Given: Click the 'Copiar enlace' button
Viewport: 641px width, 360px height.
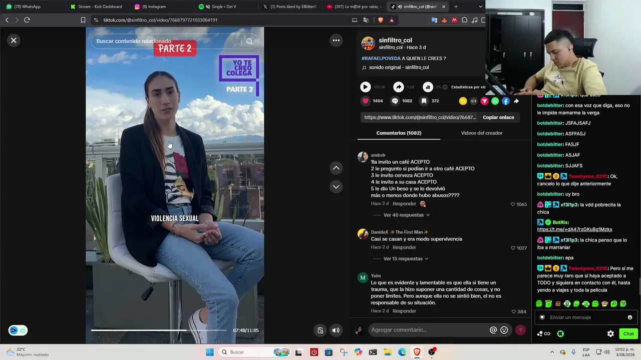Looking at the screenshot, I should pyautogui.click(x=498, y=117).
